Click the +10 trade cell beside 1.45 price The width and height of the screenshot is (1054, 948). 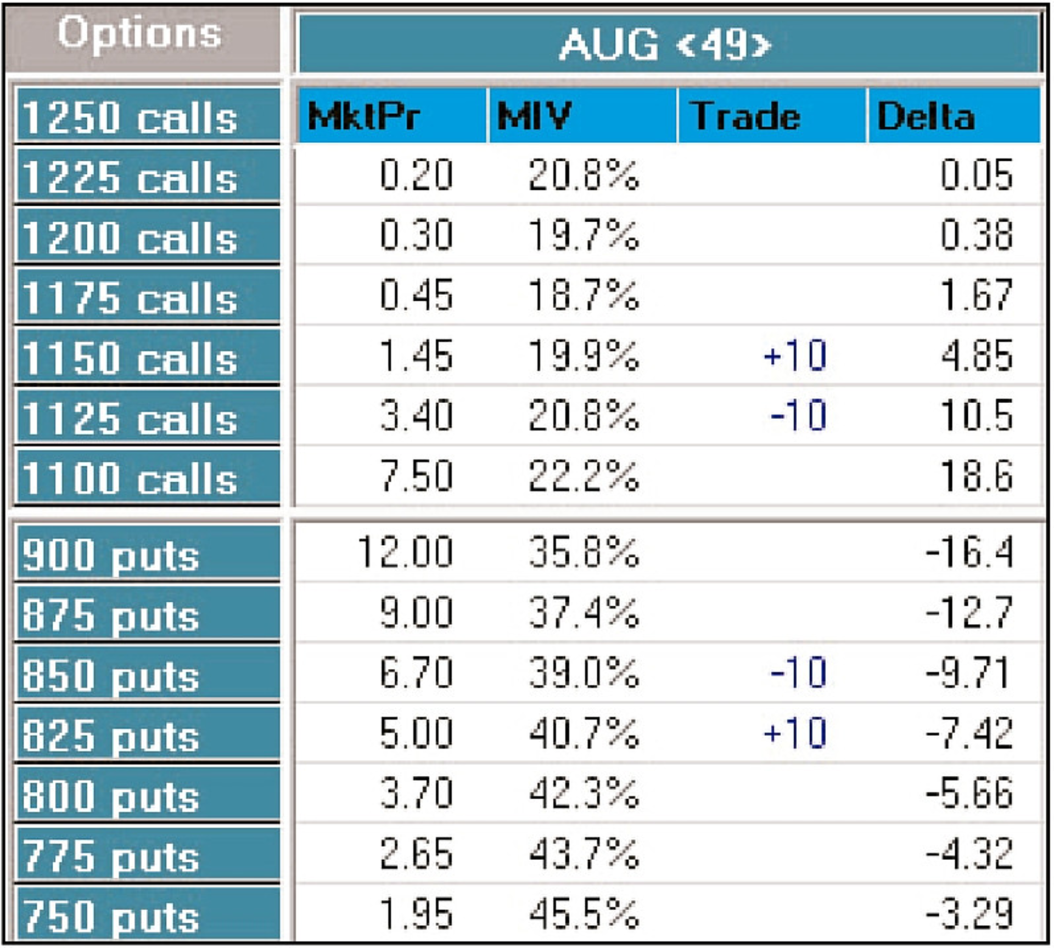(795, 355)
